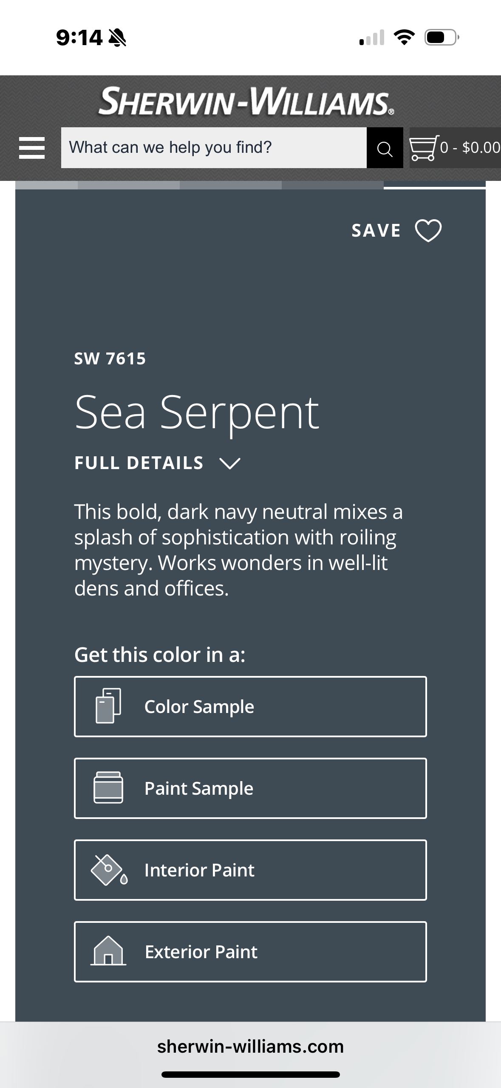
Task: Tap the Sherwin-Williams logo
Action: [x=246, y=101]
